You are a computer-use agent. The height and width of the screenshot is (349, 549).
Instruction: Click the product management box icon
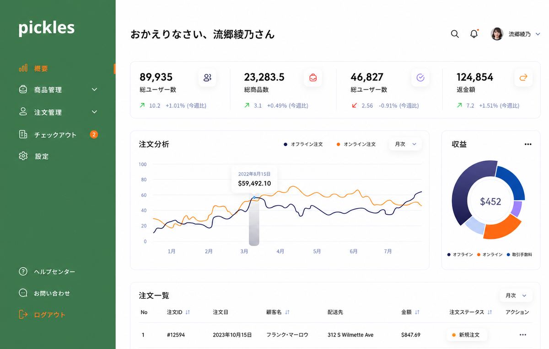(x=23, y=90)
